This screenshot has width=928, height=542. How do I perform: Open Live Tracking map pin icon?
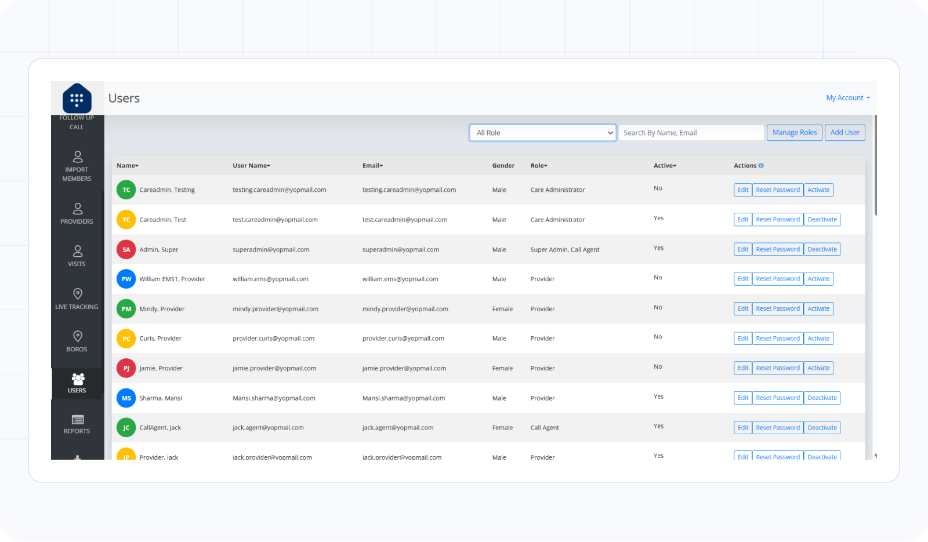coord(77,293)
